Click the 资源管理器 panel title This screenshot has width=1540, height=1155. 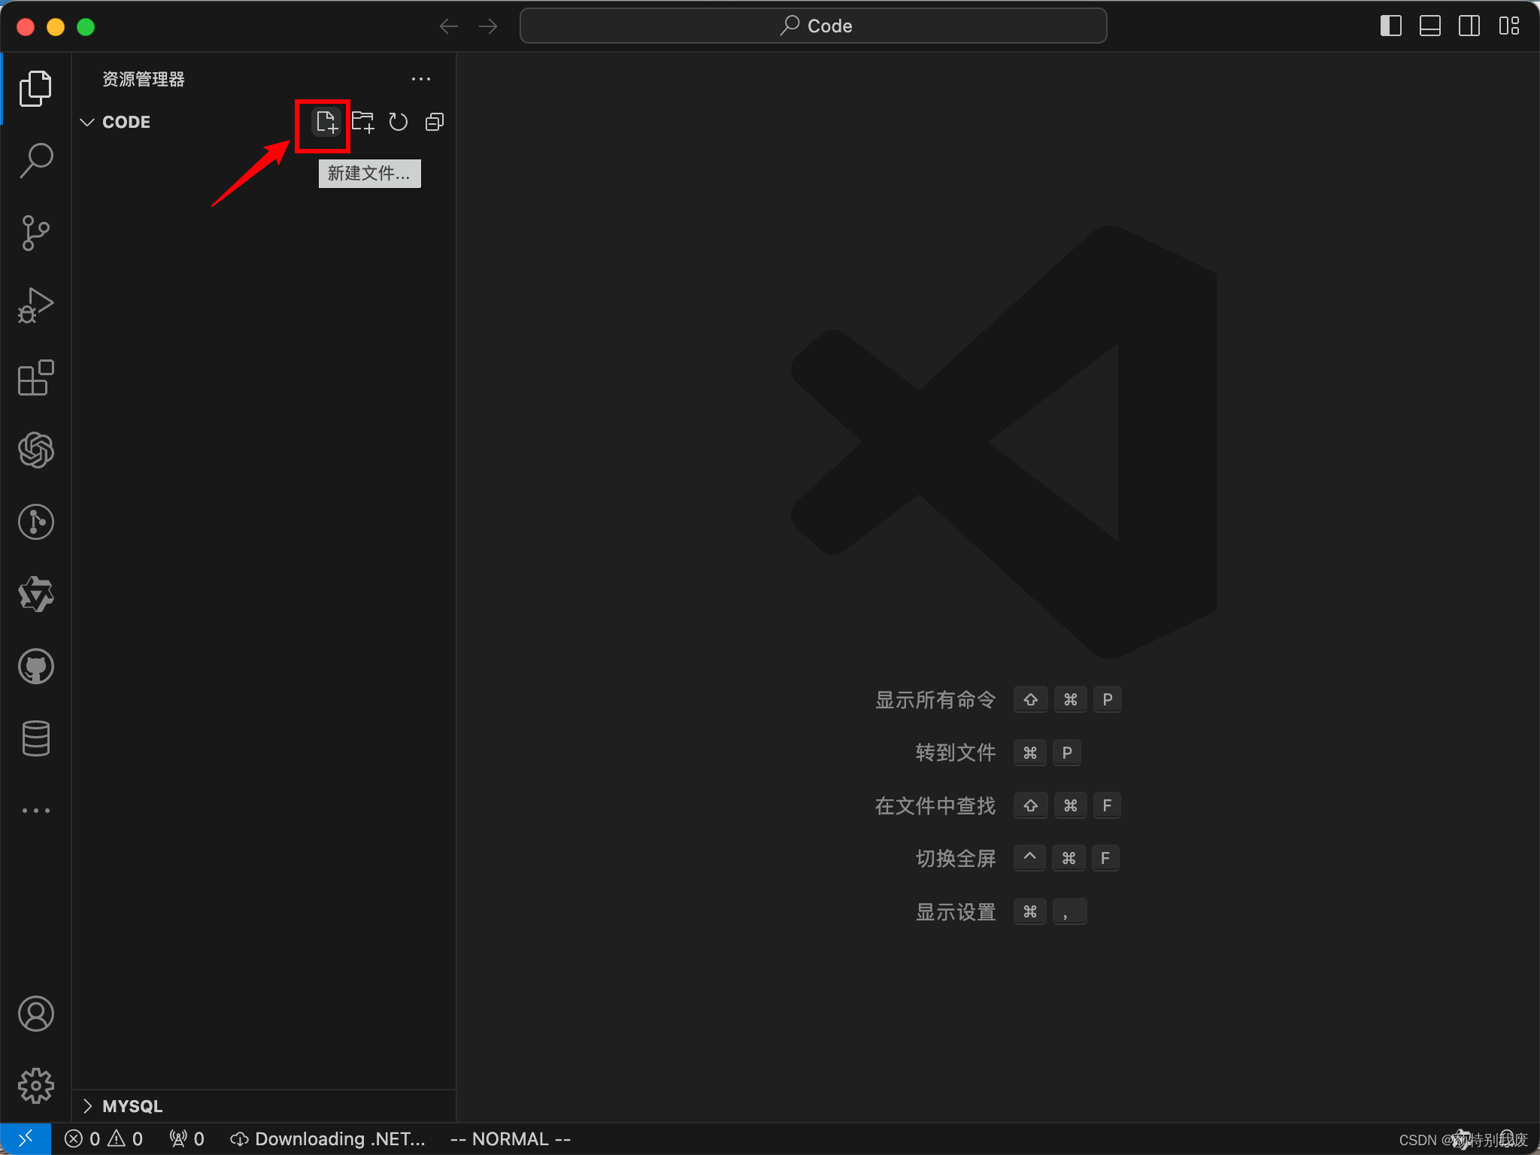144,79
